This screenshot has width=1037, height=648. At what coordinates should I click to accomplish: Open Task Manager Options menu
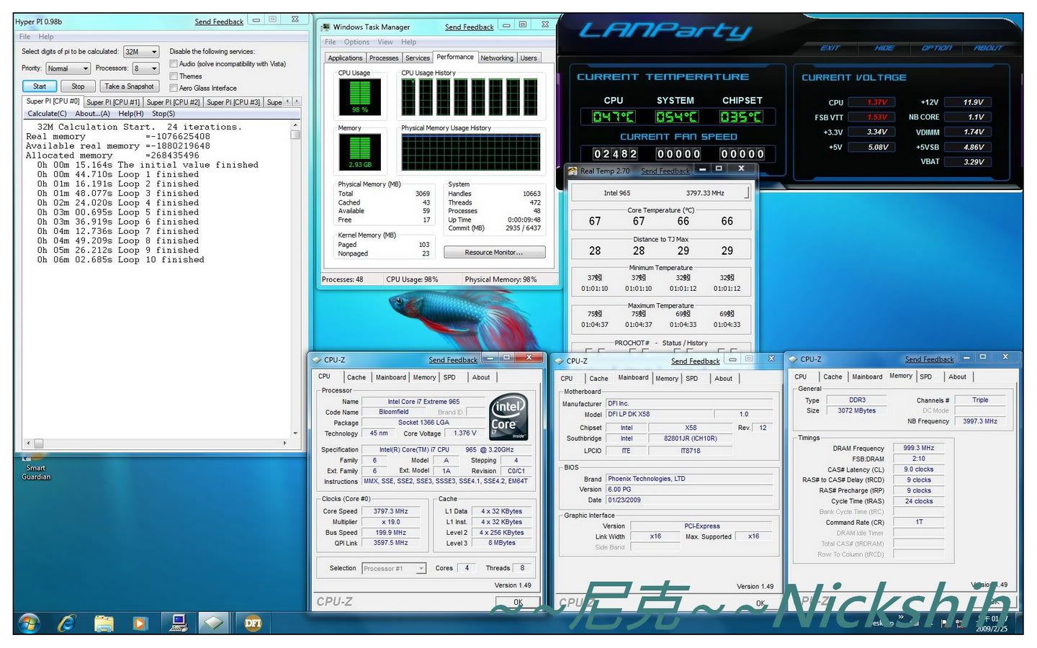[356, 42]
